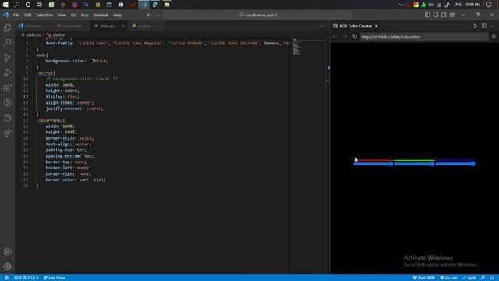Switch to the script.js tab
This screenshot has height=281, width=499.
tap(143, 26)
